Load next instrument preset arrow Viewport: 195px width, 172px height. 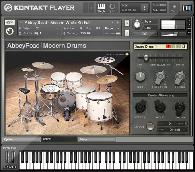pyautogui.click(x=118, y=23)
